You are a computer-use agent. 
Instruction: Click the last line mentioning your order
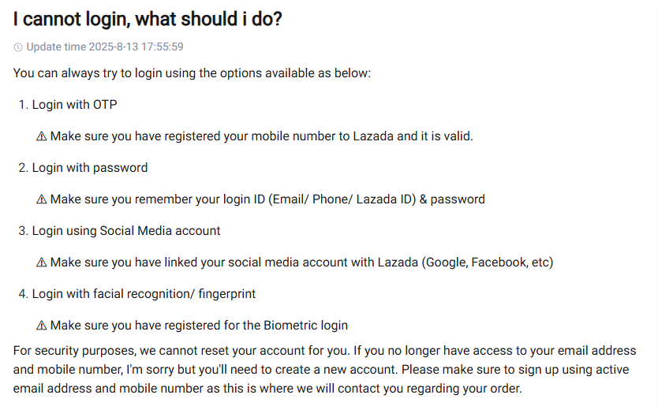coord(267,389)
